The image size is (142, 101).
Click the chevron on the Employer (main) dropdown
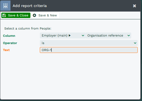coord(83,35)
